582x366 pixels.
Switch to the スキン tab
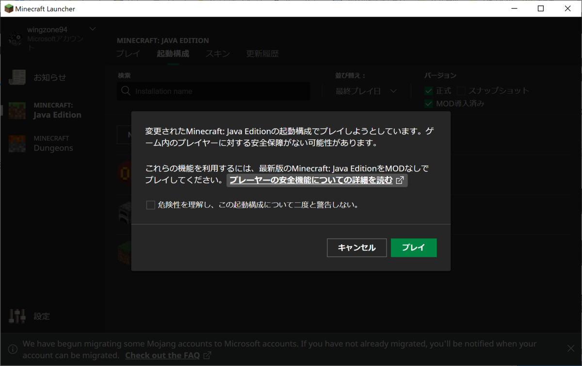point(217,53)
